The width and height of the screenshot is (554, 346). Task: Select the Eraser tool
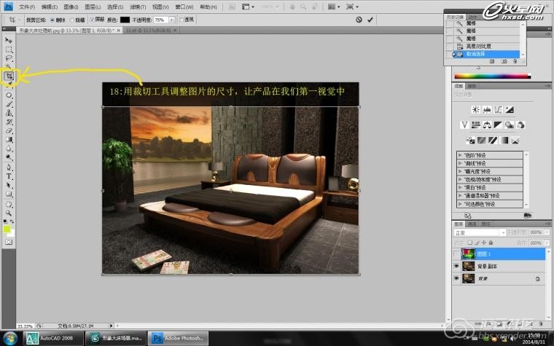9,130
